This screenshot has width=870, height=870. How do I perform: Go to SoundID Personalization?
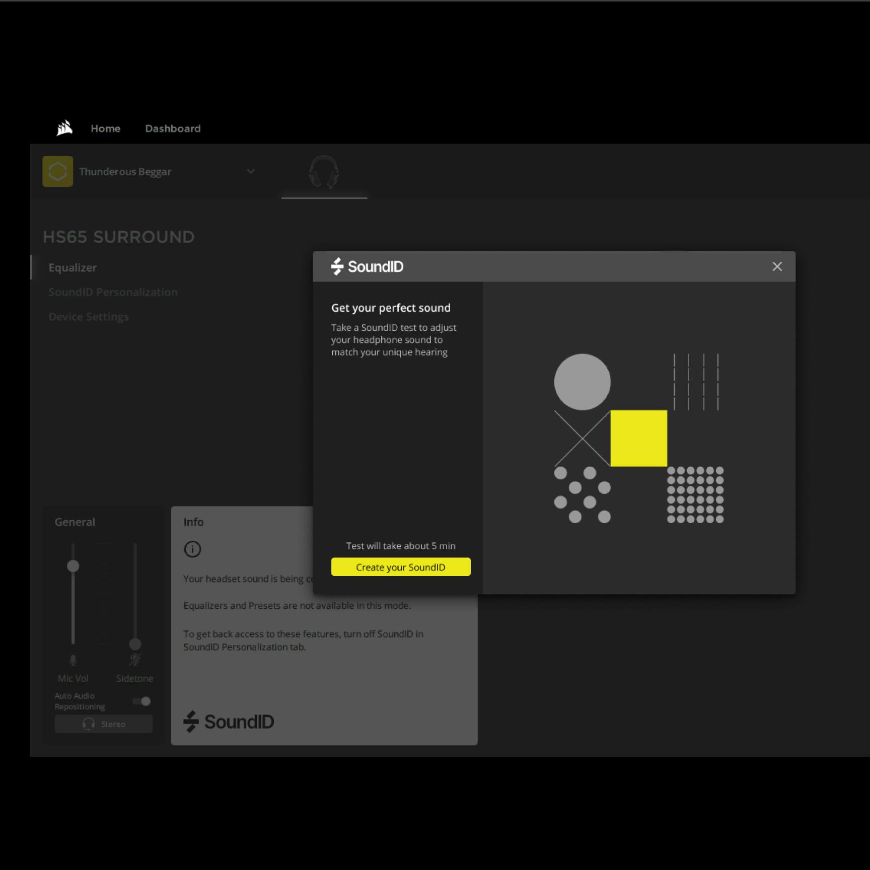point(113,293)
